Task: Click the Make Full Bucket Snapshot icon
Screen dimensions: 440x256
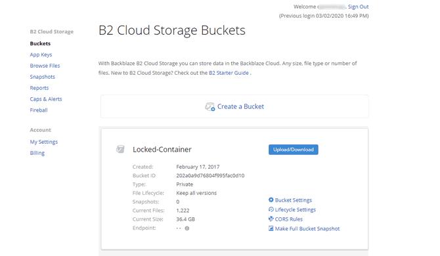Action: [271, 228]
